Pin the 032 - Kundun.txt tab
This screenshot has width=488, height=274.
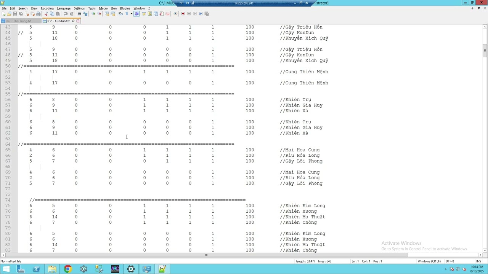[73, 21]
